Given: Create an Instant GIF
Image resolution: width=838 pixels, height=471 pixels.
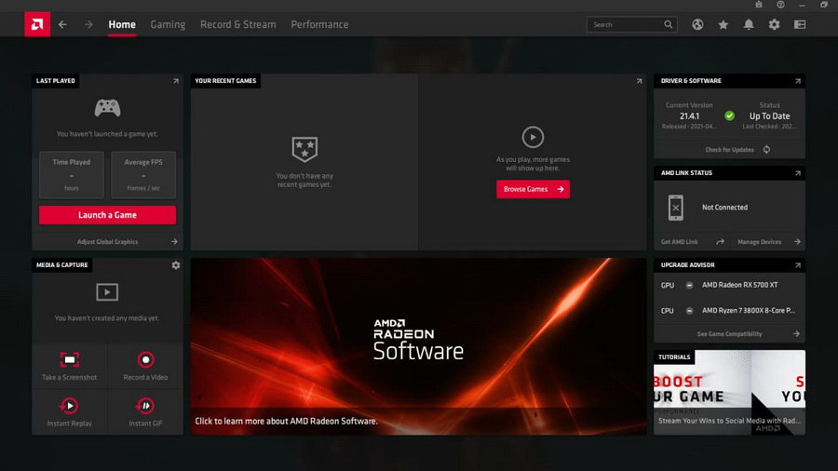Looking at the screenshot, I should point(145,412).
